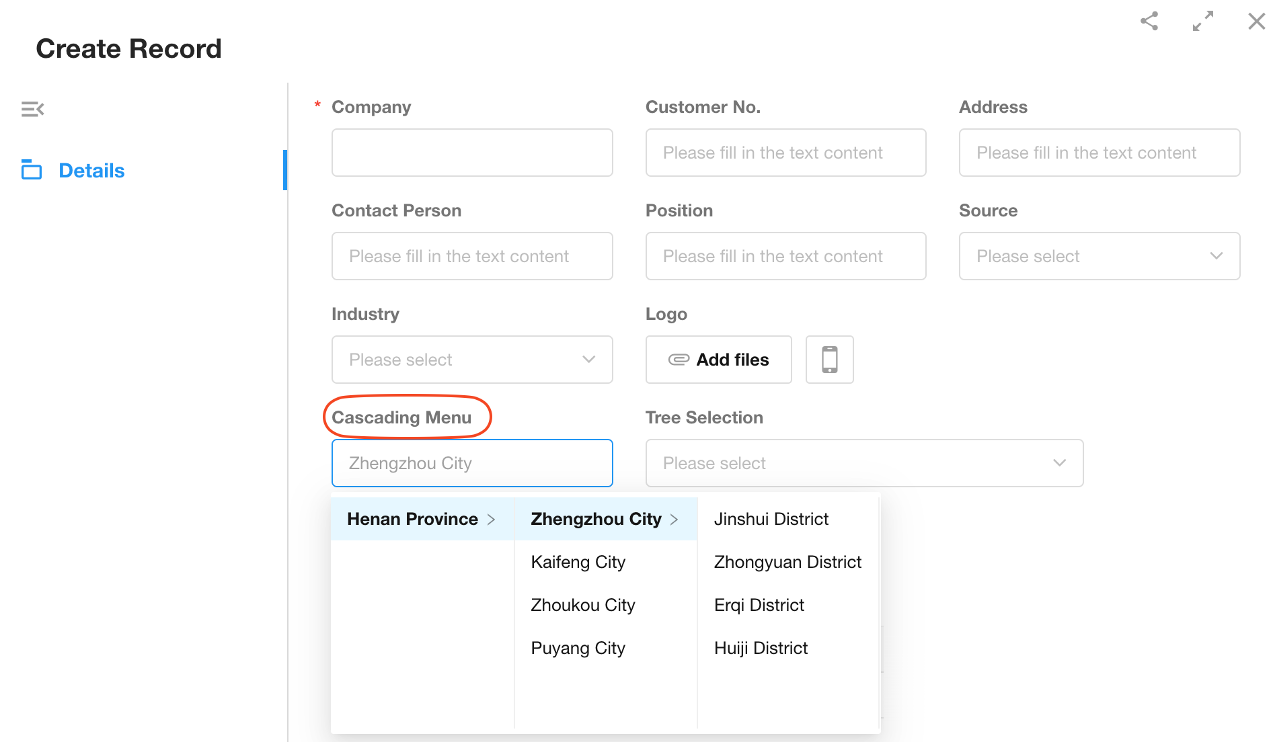1271x742 pixels.
Task: Select the Contact Person input field
Action: pos(471,256)
